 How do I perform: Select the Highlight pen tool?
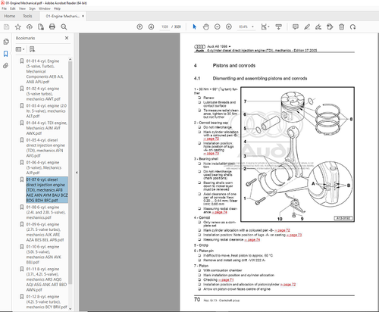click(307, 27)
